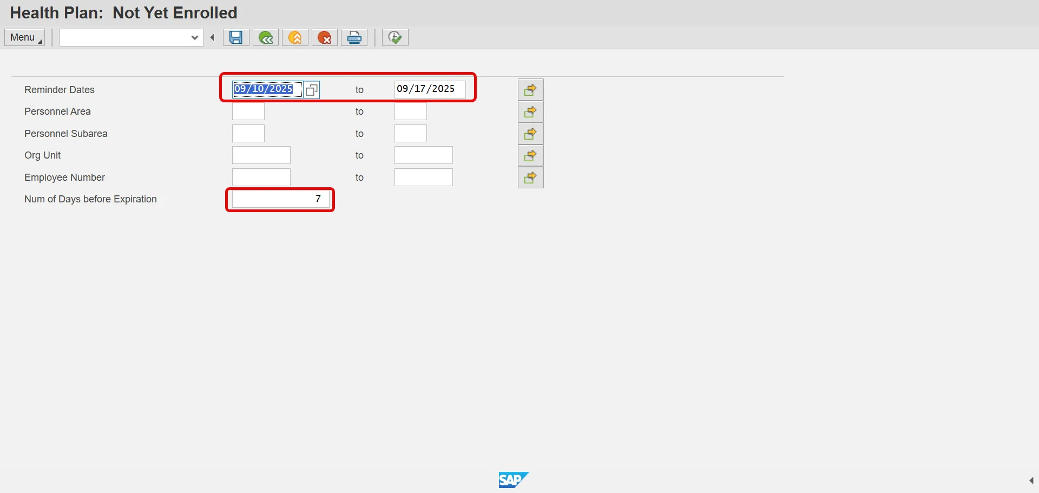Open multiple selection for Personnel Area
1039x493 pixels.
[530, 112]
